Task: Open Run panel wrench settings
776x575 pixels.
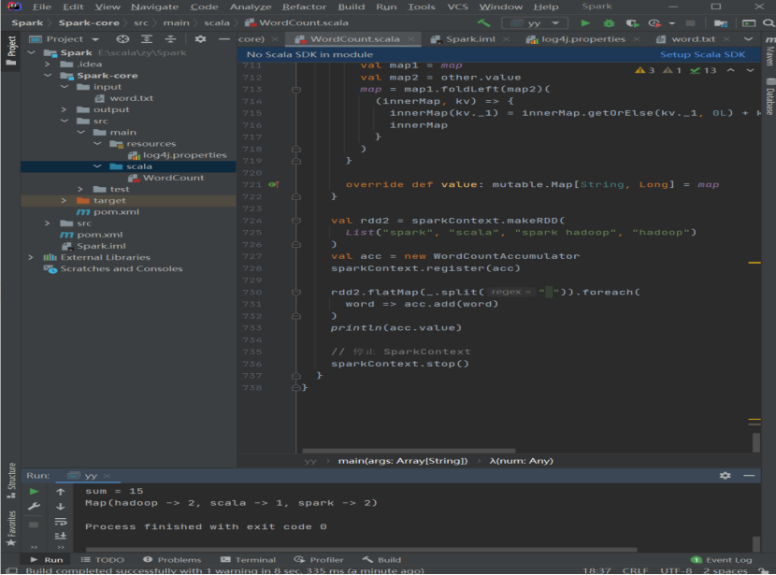Action: [x=34, y=506]
